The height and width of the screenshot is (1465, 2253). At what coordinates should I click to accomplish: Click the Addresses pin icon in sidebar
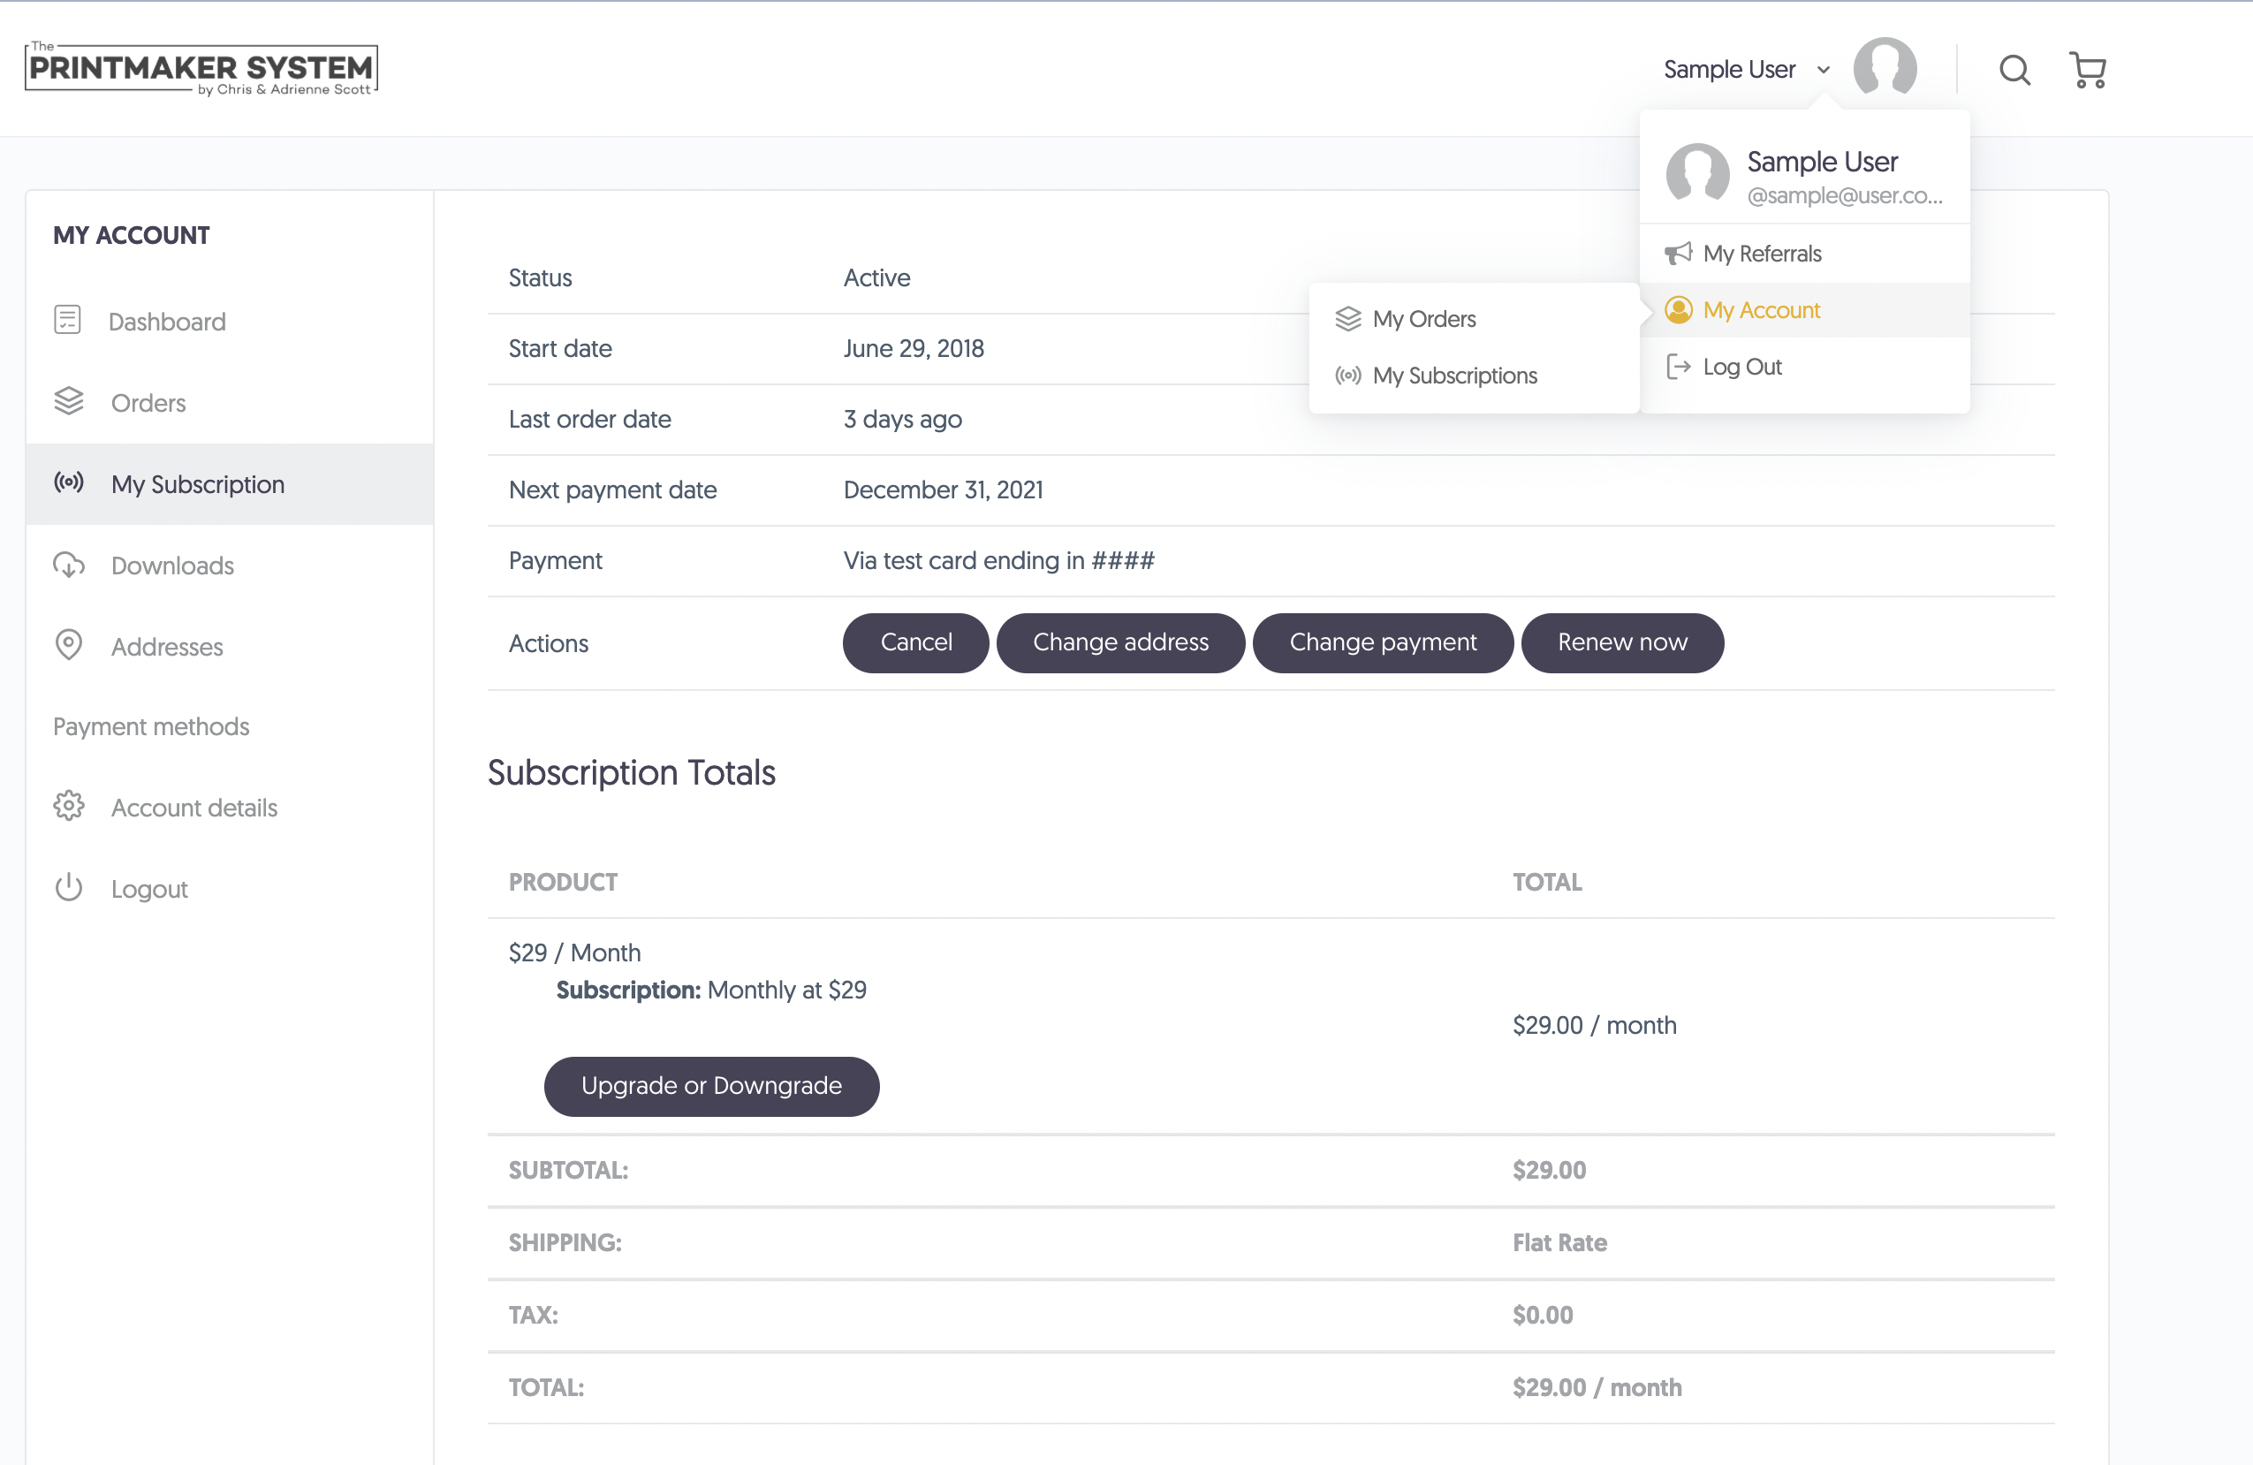68,645
